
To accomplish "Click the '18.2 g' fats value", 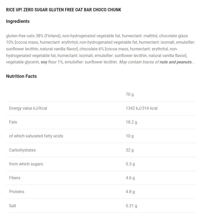I will pyautogui.click(x=131, y=122).
